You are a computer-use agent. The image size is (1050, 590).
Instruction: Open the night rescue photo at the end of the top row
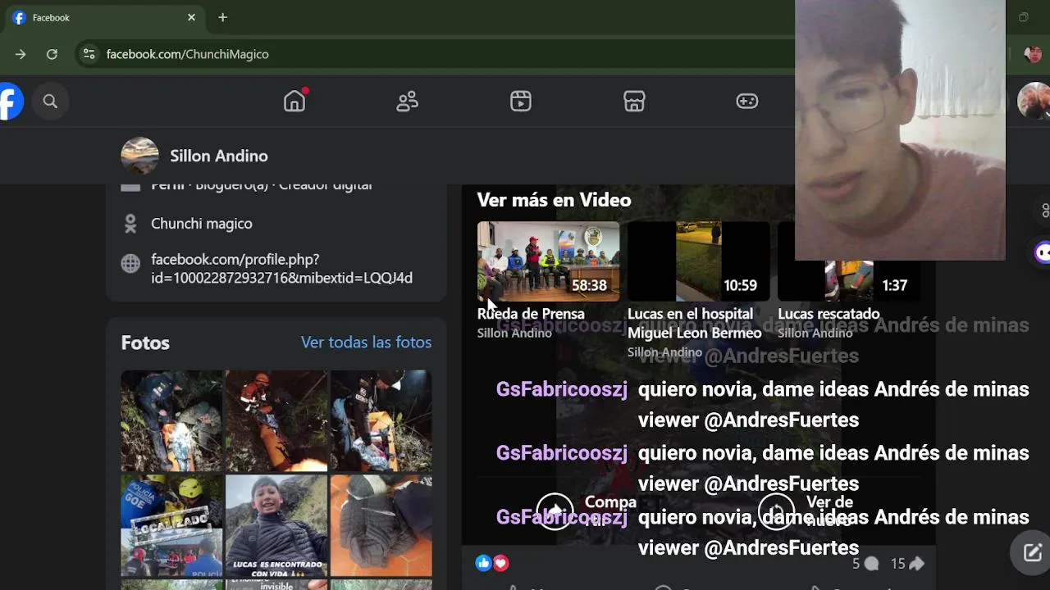381,421
